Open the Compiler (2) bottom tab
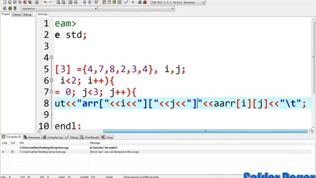 point(11,137)
